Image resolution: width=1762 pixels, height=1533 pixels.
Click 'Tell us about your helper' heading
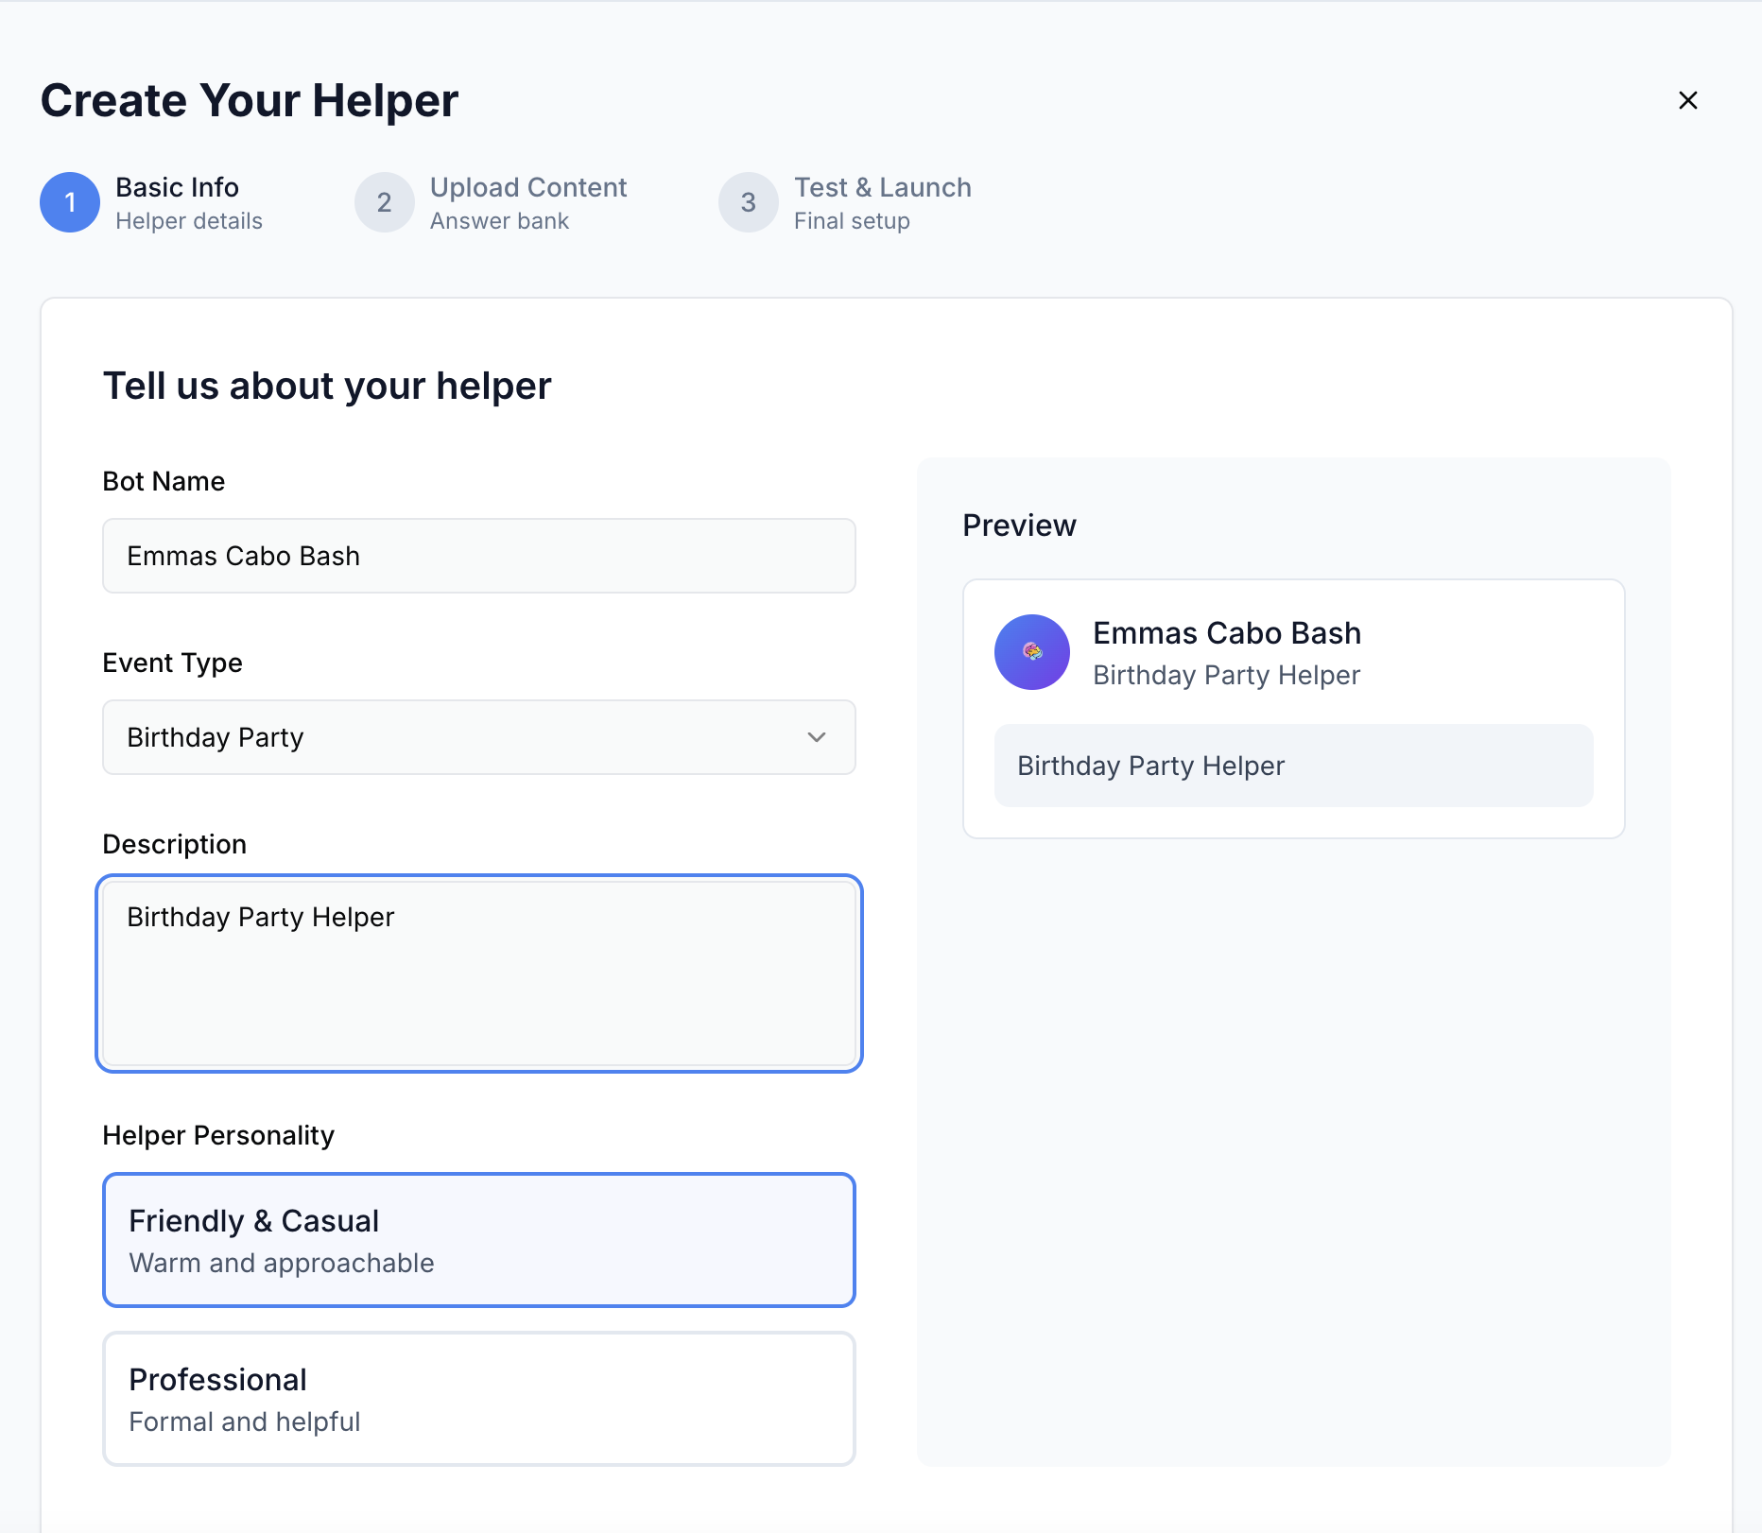click(x=327, y=386)
